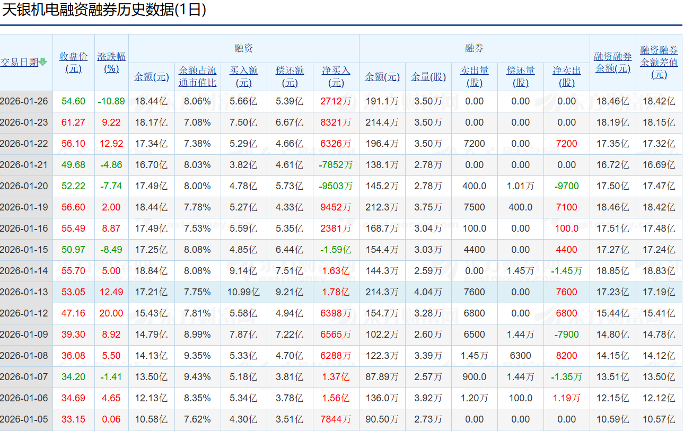The image size is (684, 431).
Task: Click the -1.59亿 net buy cell
Action: (336, 250)
